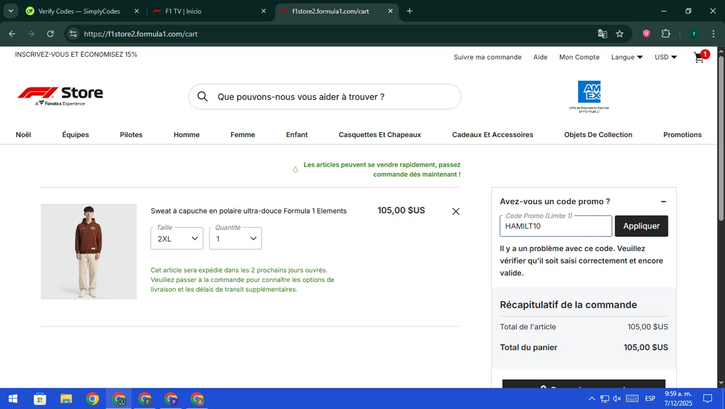Click the store search box

coord(325,97)
